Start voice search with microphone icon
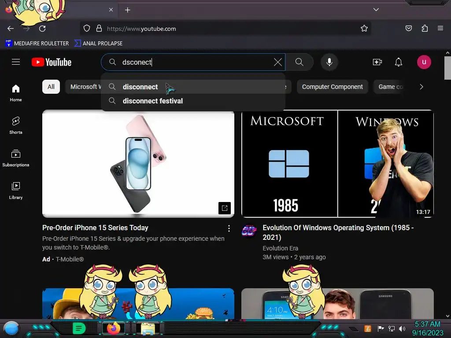The image size is (451, 338). (329, 62)
